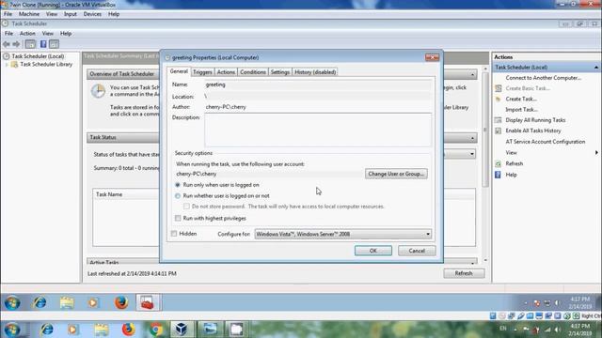This screenshot has height=338, width=602.
Task: Click the Show/Hide Console Tree toolbar icon
Action: click(30, 44)
